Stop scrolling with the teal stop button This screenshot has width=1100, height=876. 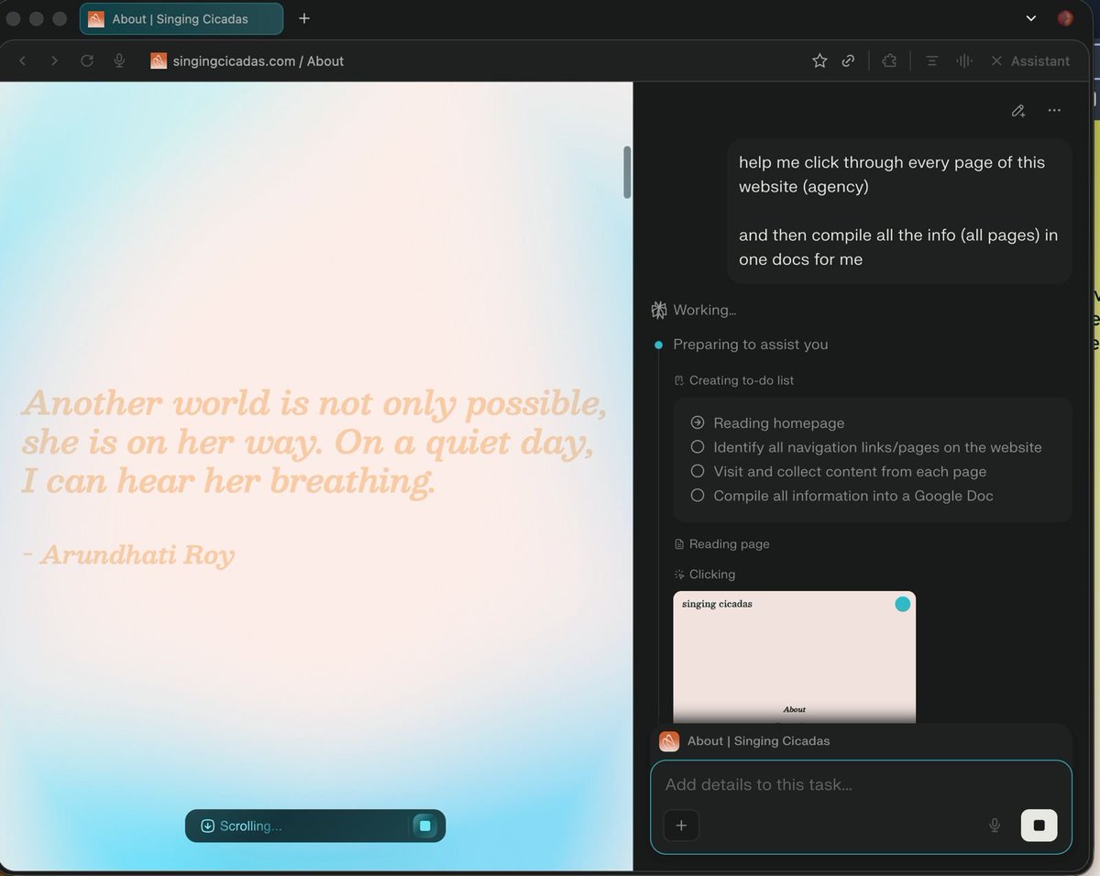click(424, 826)
